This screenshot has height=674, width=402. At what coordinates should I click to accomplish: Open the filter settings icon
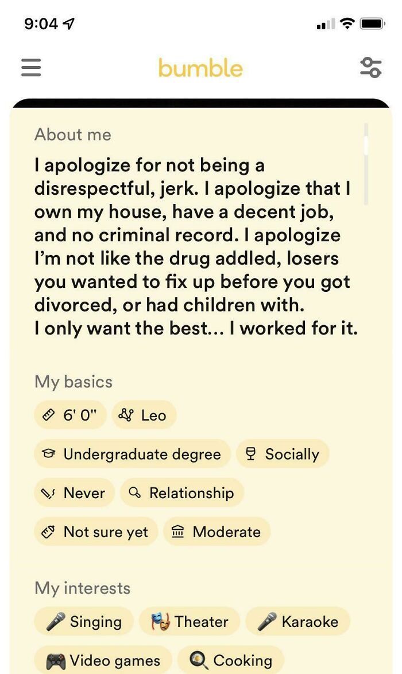pos(371,68)
